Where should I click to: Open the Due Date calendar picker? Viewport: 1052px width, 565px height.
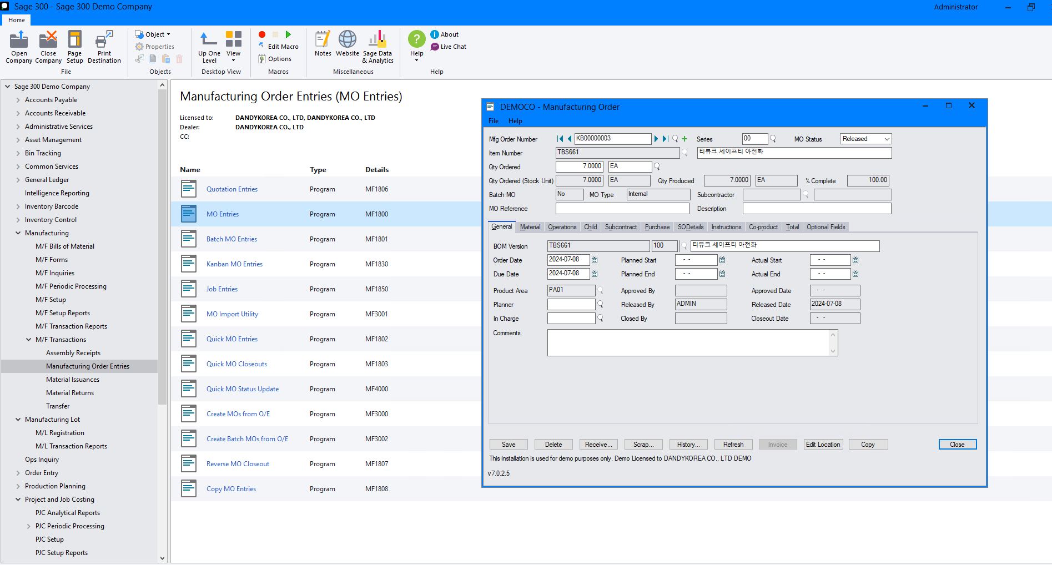tap(595, 274)
